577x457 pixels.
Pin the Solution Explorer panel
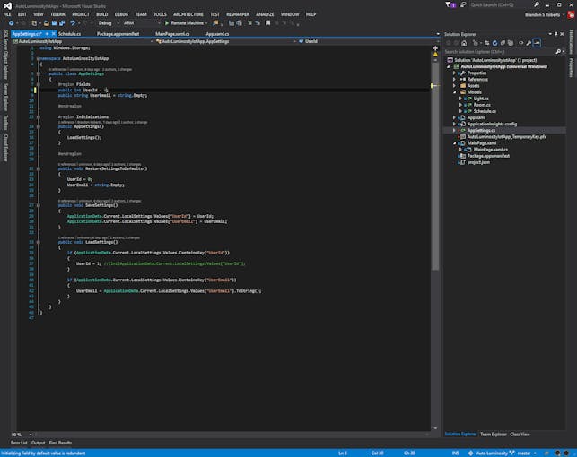coord(556,34)
